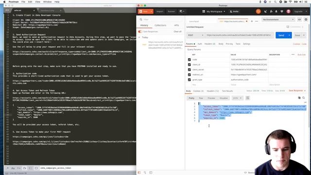This screenshot has height=175, width=311.
Task: Open the tab options ellipsis
Action: tap(257, 21)
